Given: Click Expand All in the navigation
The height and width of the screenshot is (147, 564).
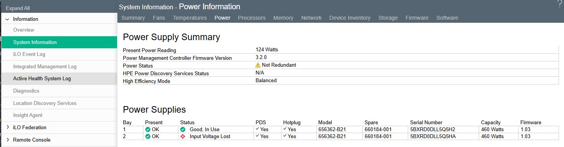Looking at the screenshot, I should 17,8.
